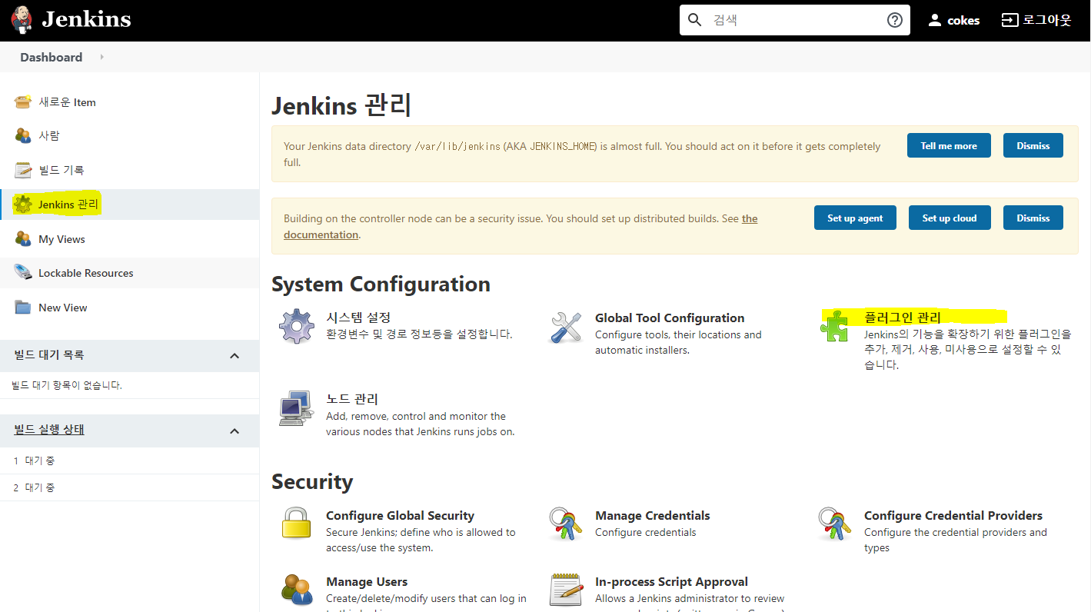Collapse the 빌드 실행 상태 panel chevron
1091x612 pixels.
coord(234,431)
